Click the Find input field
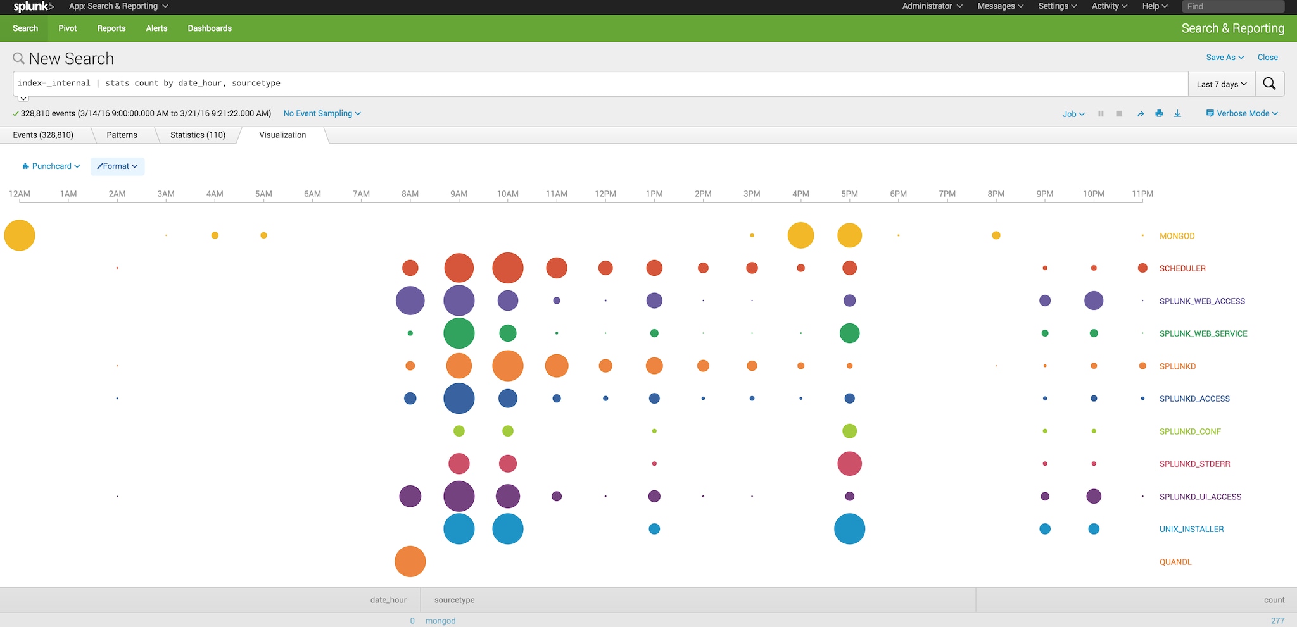The image size is (1297, 627). [x=1232, y=6]
